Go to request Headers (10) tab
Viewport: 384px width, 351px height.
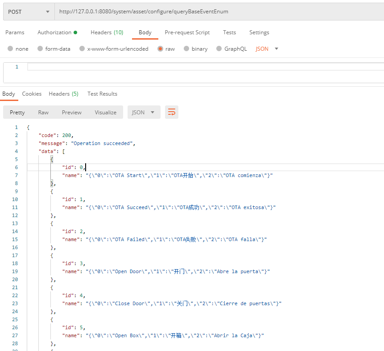click(x=107, y=32)
